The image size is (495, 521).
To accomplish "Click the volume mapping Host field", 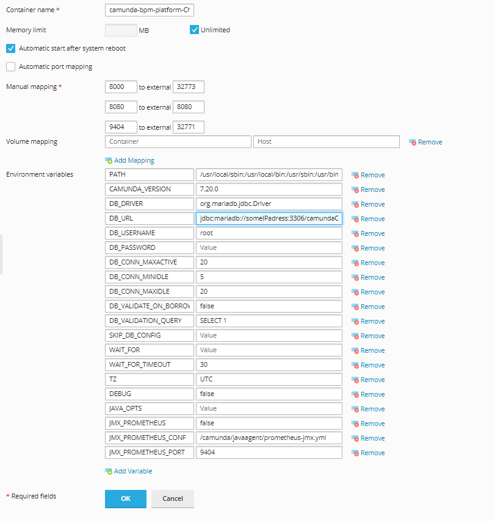I will pos(326,141).
